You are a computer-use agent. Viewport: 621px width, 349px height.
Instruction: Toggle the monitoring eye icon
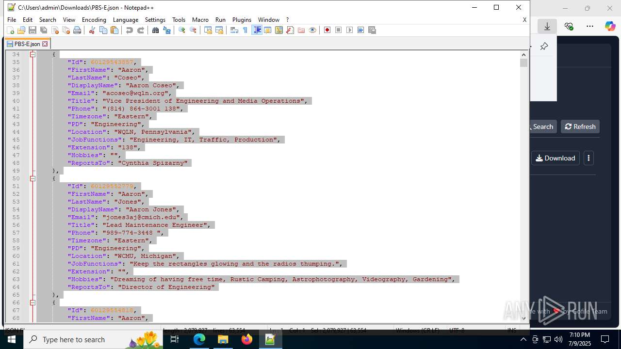(312, 30)
